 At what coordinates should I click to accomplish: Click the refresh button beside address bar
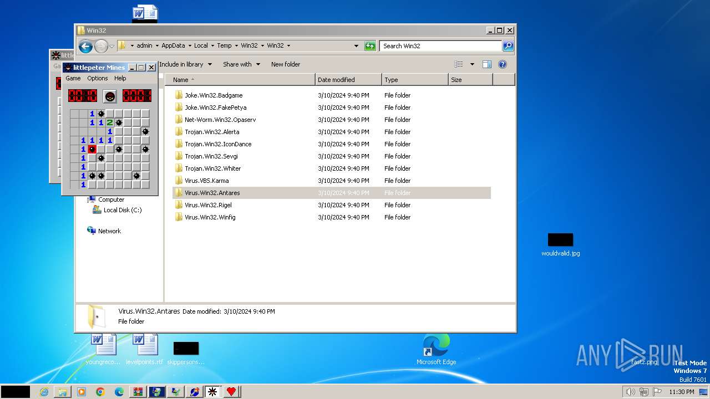tap(370, 46)
